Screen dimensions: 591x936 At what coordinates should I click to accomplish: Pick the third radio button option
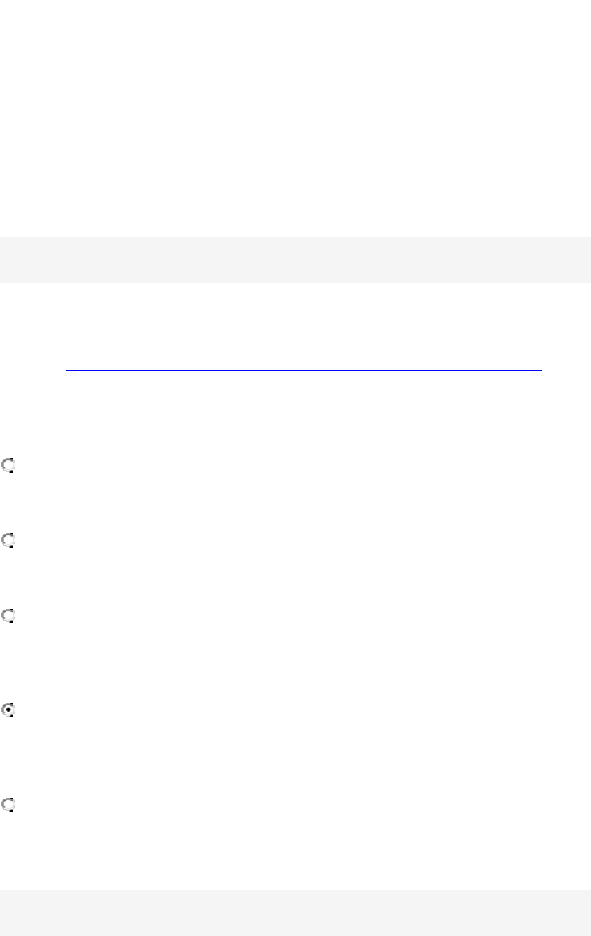click(x=8, y=615)
